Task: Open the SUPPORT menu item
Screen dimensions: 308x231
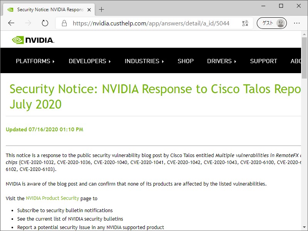Action: coord(263,61)
